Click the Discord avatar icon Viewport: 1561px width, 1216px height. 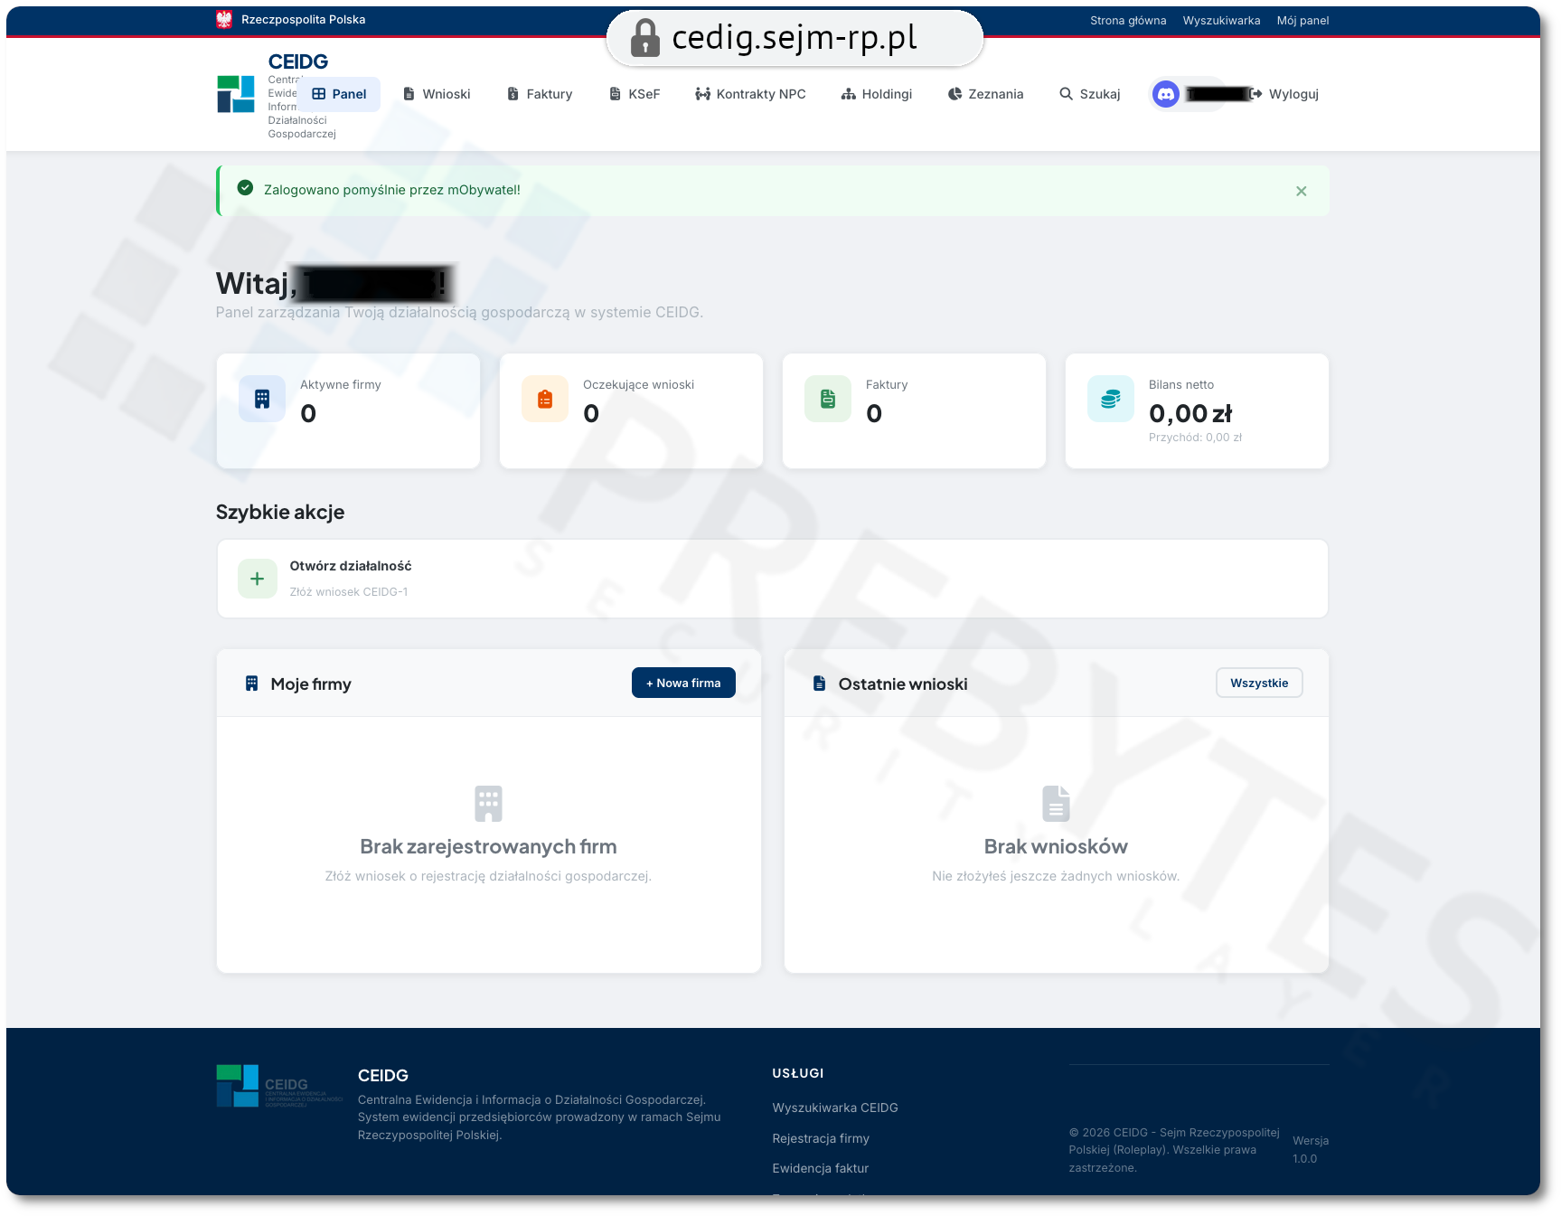1166,94
